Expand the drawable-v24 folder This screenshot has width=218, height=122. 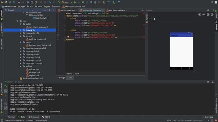[x=20, y=33]
